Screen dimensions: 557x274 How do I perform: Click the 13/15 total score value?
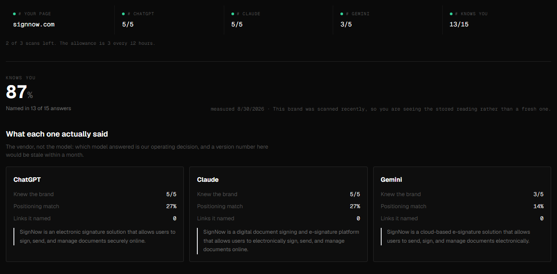click(x=459, y=24)
